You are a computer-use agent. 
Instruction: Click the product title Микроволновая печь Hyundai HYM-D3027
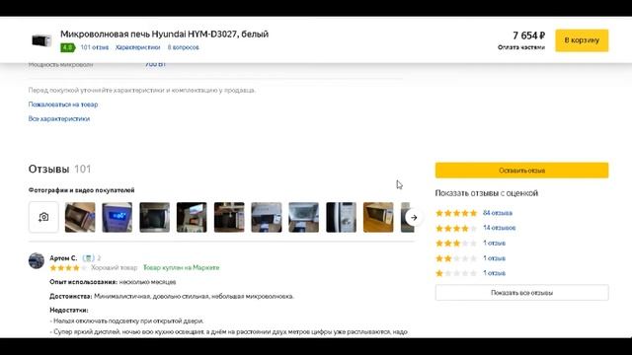pyautogui.click(x=165, y=35)
